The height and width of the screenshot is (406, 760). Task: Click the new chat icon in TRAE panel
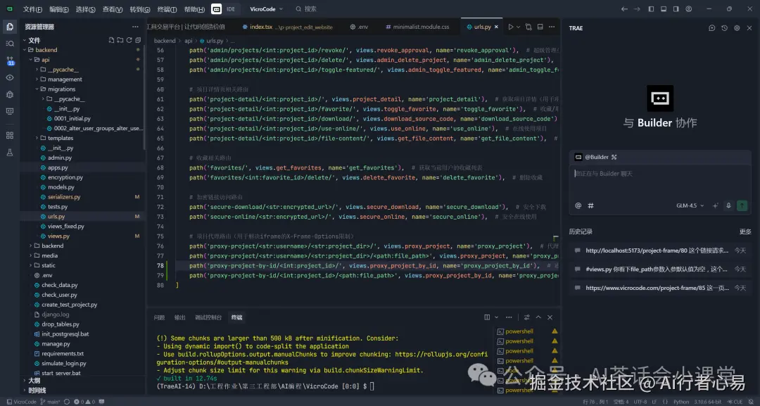(712, 28)
